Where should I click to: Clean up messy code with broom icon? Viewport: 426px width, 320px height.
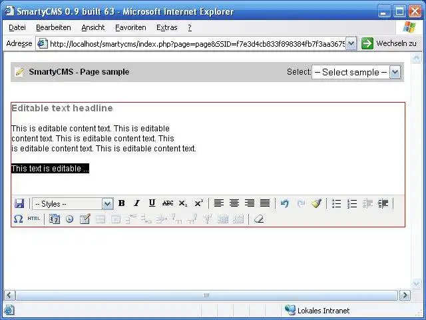pyautogui.click(x=316, y=203)
